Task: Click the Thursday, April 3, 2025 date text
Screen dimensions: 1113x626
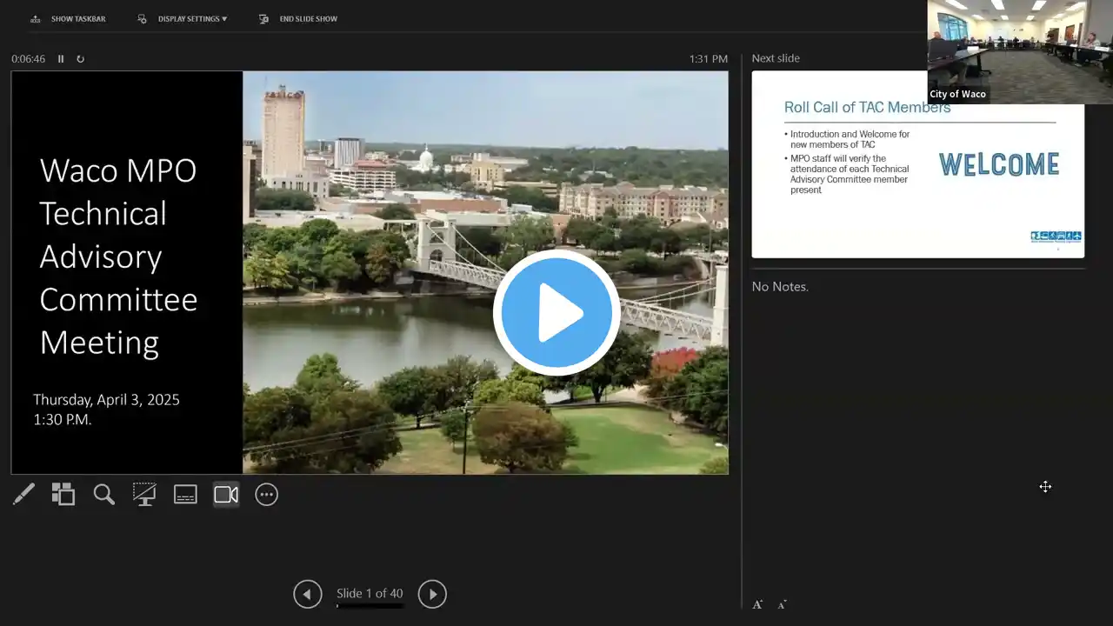Action: point(106,400)
